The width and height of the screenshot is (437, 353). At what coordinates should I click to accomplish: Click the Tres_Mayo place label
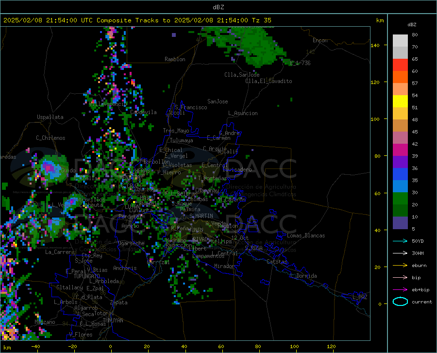click(x=176, y=131)
